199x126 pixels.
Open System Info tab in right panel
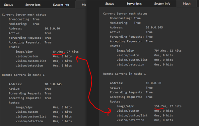tap(162, 4)
